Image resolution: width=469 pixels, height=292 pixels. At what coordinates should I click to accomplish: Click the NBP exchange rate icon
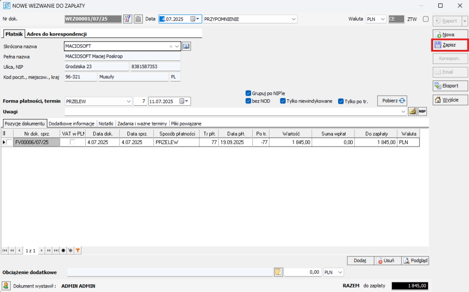click(x=422, y=111)
